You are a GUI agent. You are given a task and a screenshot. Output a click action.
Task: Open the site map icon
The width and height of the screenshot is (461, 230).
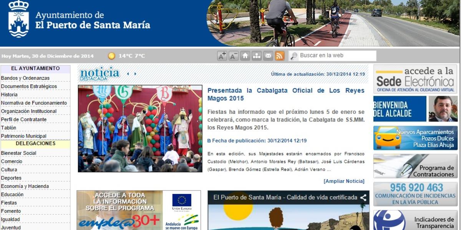click(257, 56)
